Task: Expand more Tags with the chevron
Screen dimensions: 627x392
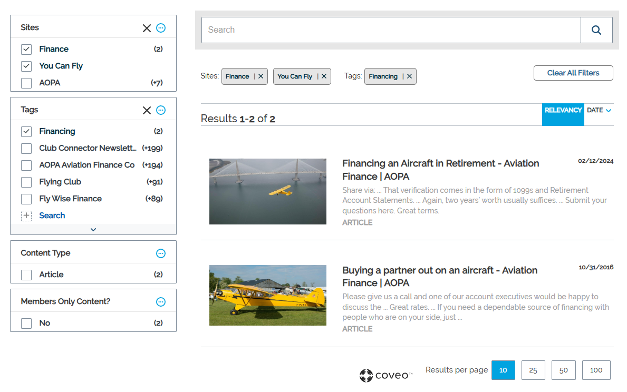Action: pyautogui.click(x=93, y=229)
